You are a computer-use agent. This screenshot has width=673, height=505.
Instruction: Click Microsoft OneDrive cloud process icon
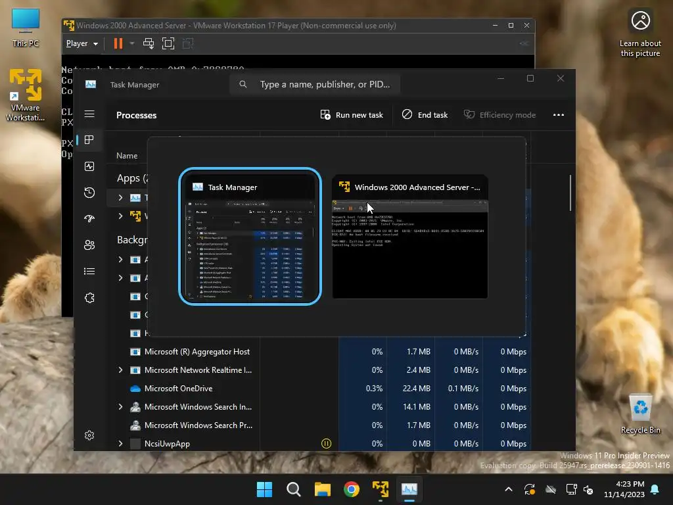[x=135, y=389]
